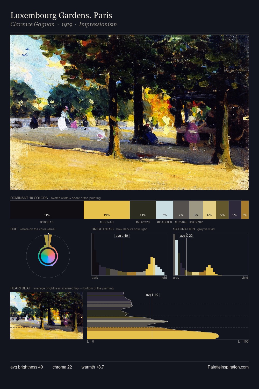Select the pale yellow 6% swatch
259x389 pixels.
(210, 210)
